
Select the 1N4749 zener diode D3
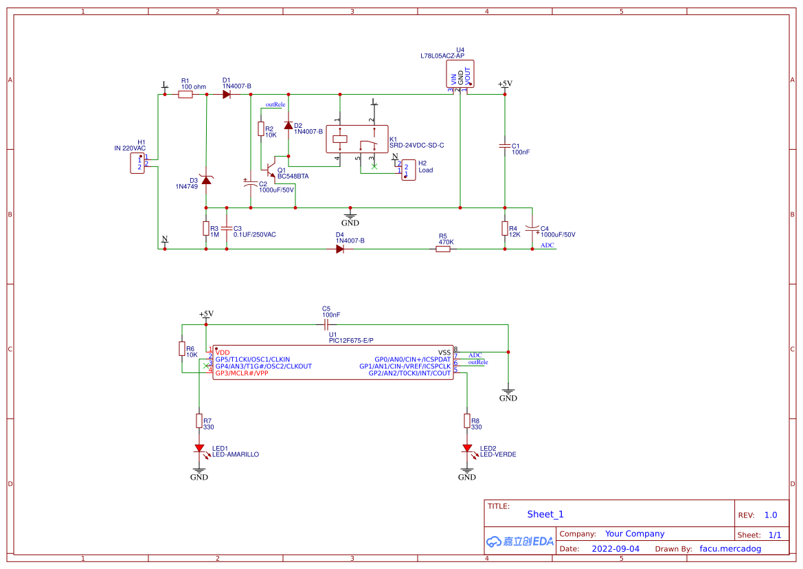206,180
